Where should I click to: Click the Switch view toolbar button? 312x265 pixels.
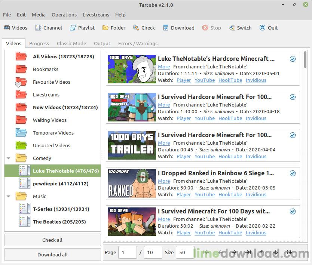(x=240, y=28)
